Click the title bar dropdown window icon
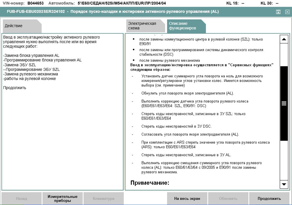The width and height of the screenshot is (292, 205). pos(278,12)
